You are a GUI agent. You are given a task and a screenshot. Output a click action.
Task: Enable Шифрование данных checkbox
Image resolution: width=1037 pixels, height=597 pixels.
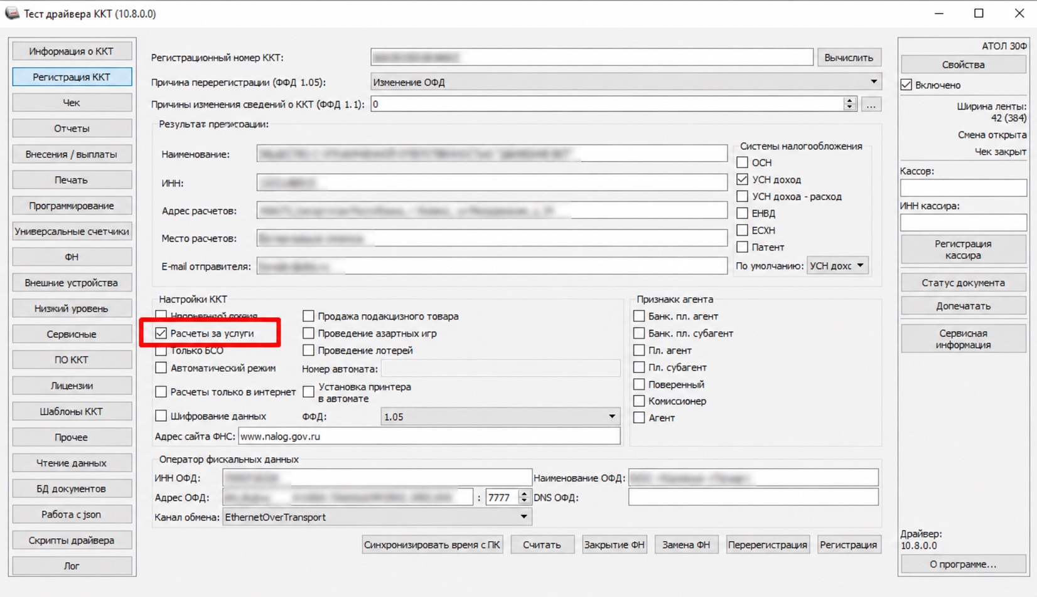tap(161, 416)
